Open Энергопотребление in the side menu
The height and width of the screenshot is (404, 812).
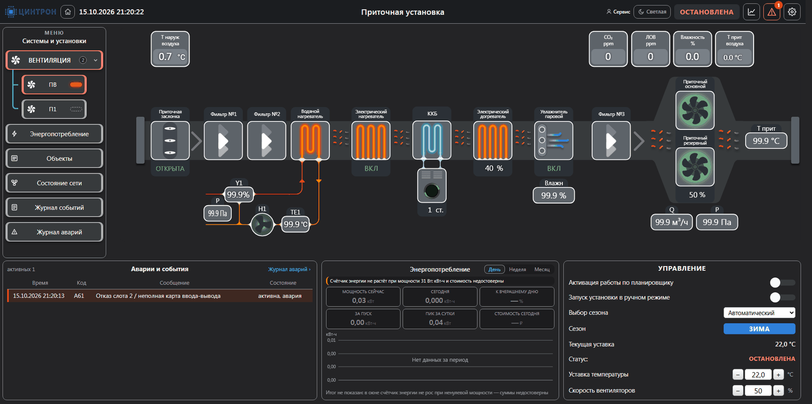click(x=54, y=134)
